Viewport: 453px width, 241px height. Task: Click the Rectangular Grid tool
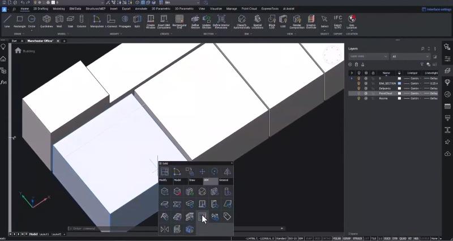pyautogui.click(x=180, y=22)
